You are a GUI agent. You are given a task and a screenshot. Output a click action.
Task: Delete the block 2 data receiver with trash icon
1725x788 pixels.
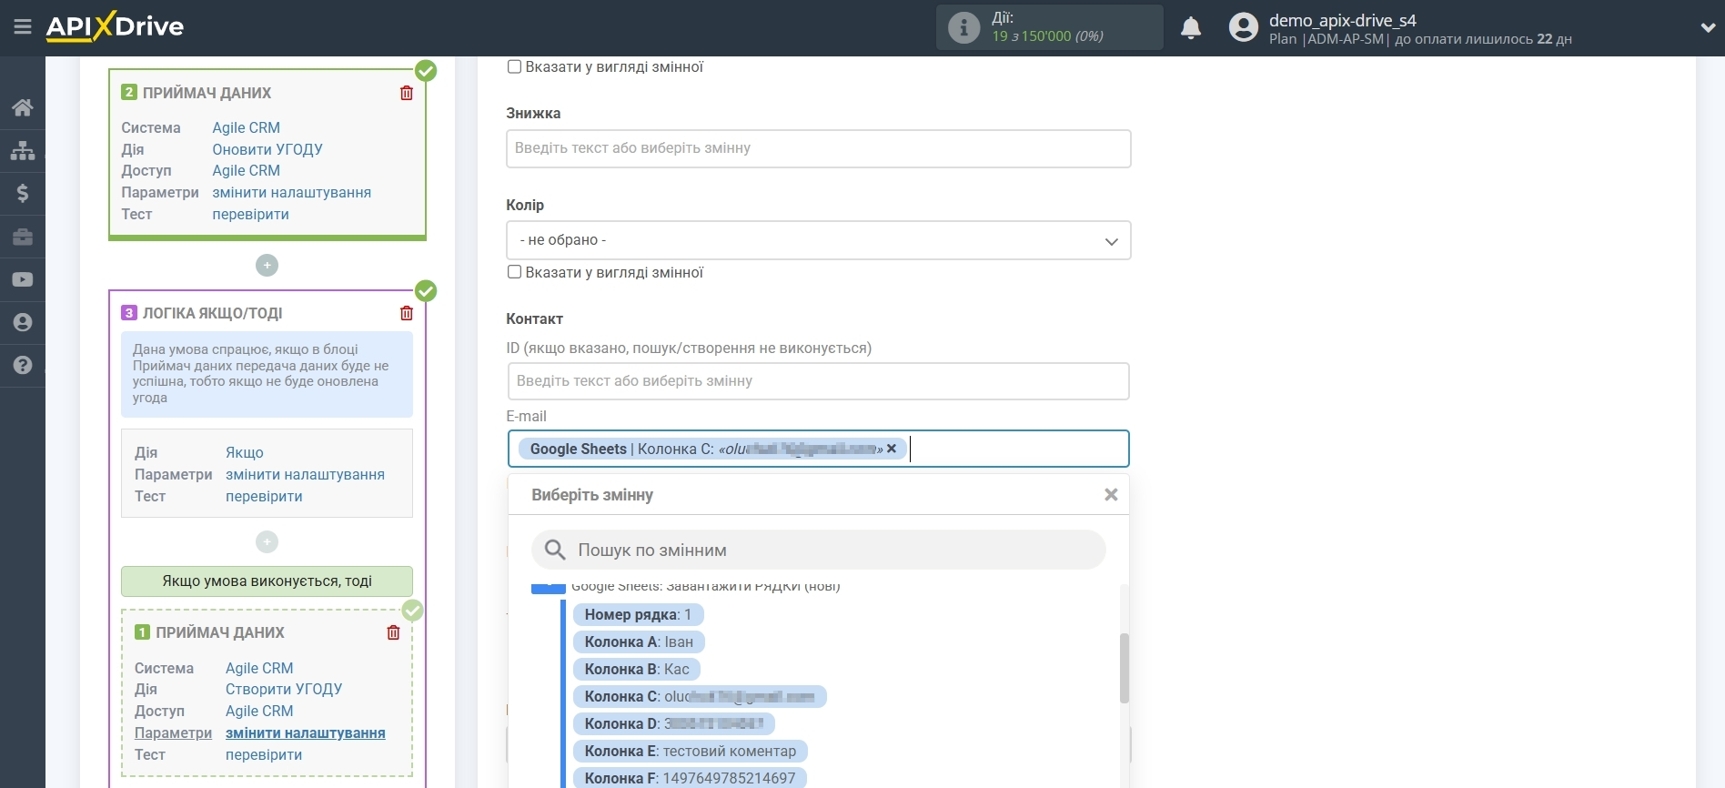[407, 93]
